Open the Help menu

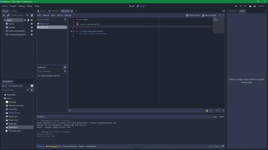tap(37, 6)
